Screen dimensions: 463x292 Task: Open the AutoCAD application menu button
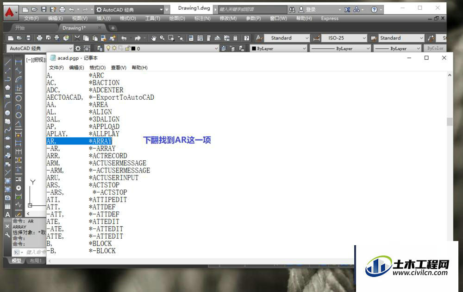click(10, 13)
